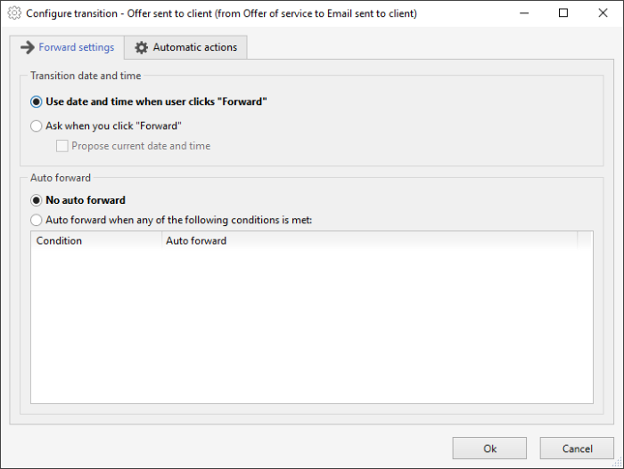Open the Forward settings tab
Viewport: 624px width, 469px height.
coord(67,47)
